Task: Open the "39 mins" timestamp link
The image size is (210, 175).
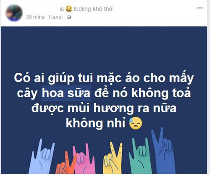Action: click(x=35, y=17)
